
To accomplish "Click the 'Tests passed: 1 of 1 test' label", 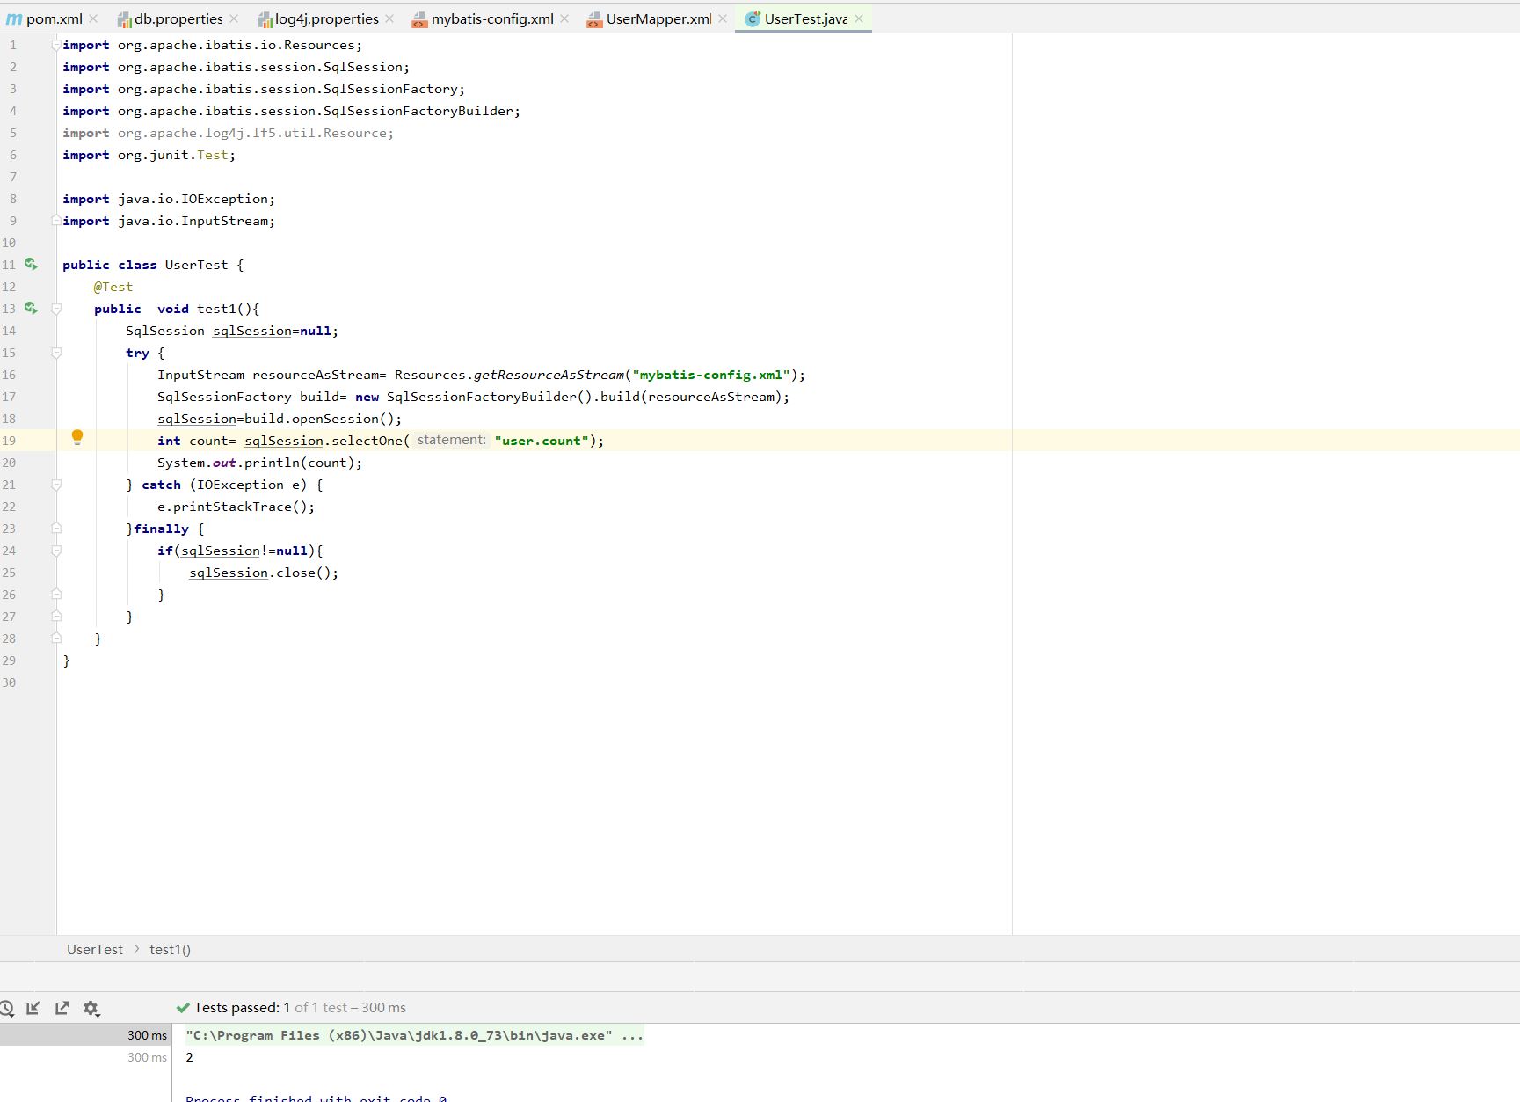I will point(300,1008).
